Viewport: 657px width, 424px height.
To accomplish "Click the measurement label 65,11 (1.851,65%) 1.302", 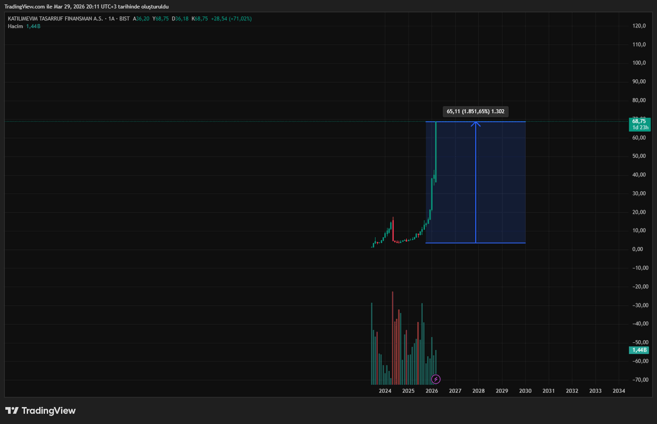I will [x=476, y=111].
